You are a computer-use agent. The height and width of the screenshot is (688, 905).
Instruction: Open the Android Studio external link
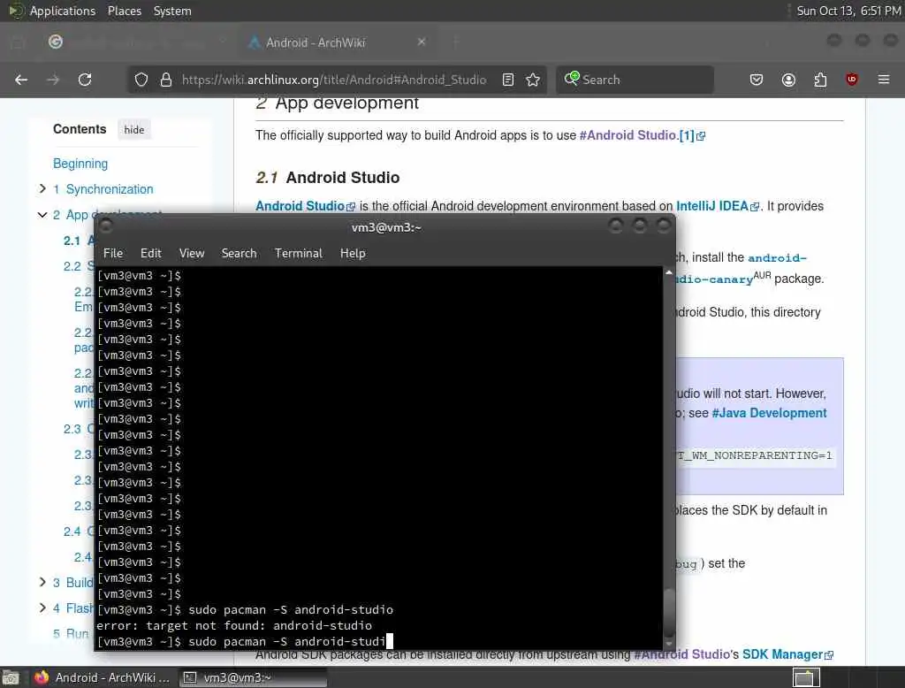click(x=305, y=206)
